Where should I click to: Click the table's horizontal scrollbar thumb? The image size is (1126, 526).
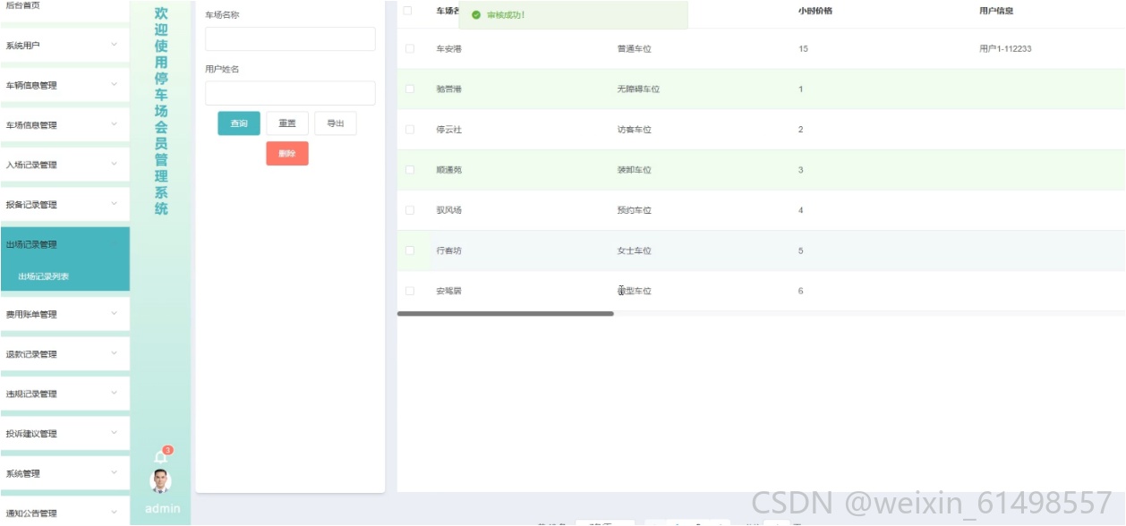tap(506, 314)
